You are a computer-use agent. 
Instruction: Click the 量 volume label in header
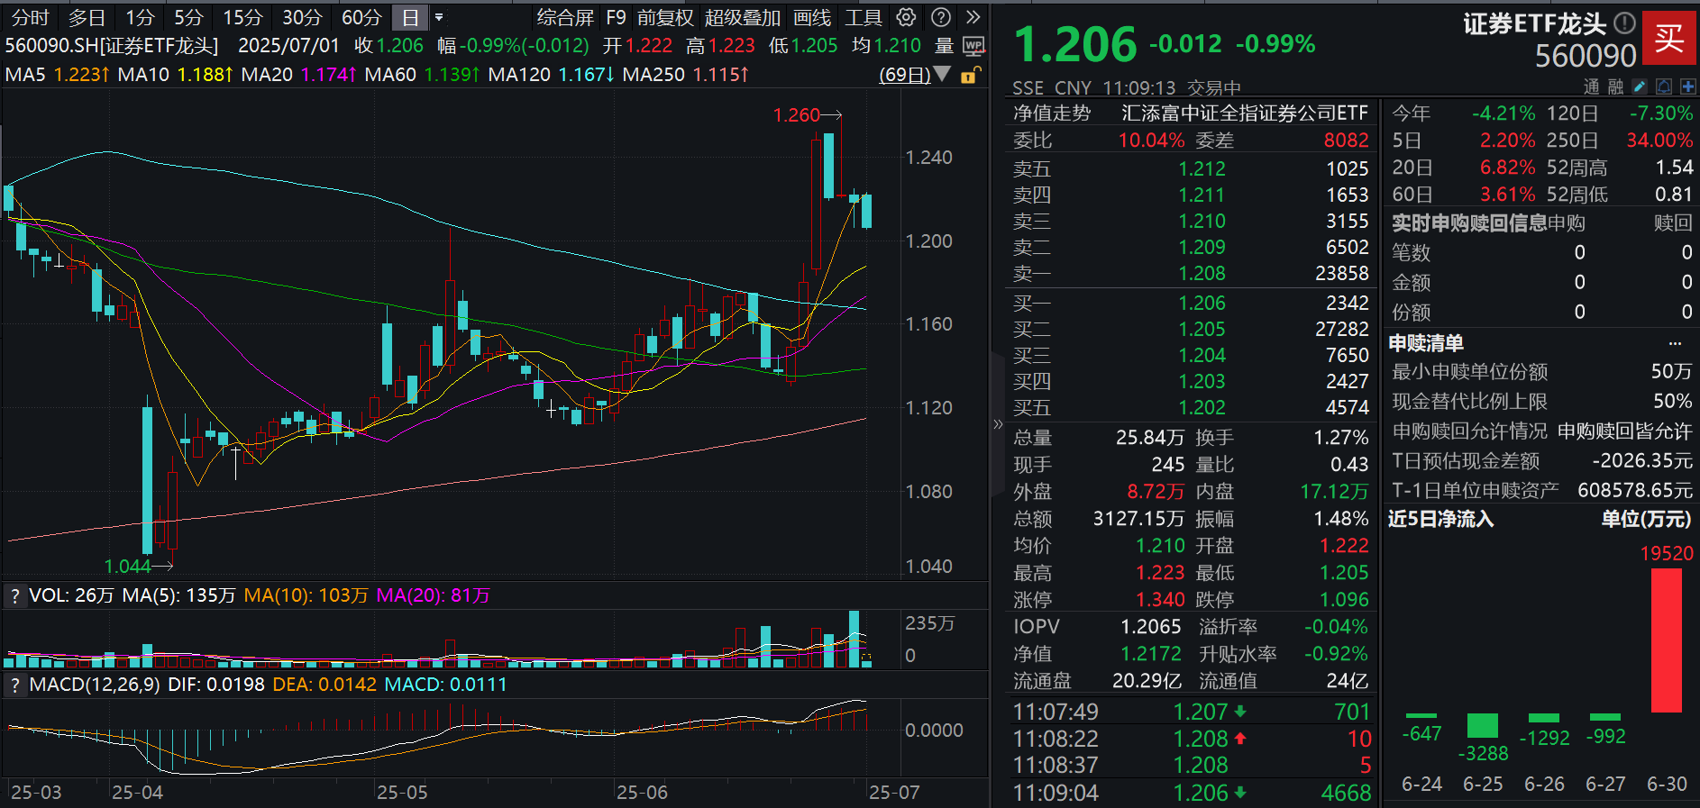[945, 46]
